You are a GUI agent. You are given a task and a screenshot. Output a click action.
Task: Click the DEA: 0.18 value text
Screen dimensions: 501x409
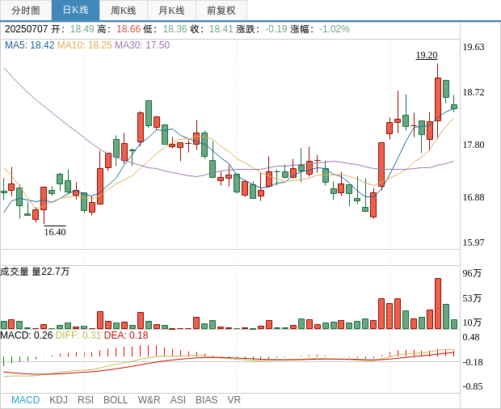click(x=126, y=335)
